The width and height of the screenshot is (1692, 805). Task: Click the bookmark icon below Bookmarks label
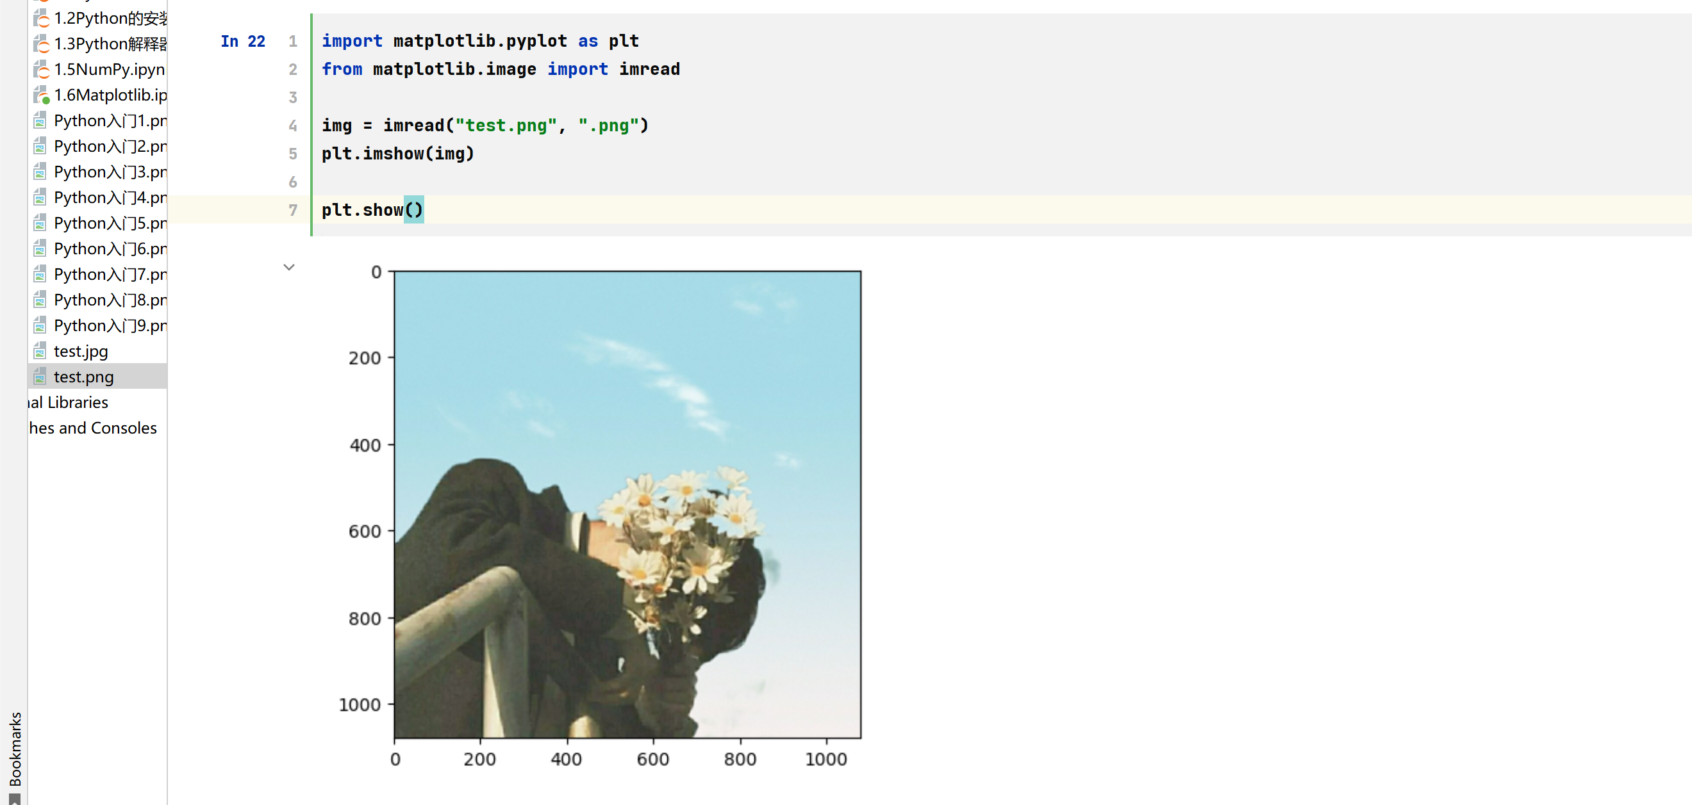[15, 799]
